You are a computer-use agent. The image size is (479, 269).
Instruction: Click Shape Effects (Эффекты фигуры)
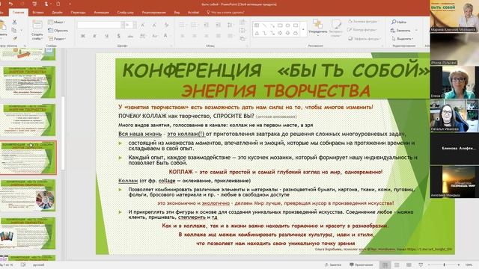pyautogui.click(x=364, y=39)
